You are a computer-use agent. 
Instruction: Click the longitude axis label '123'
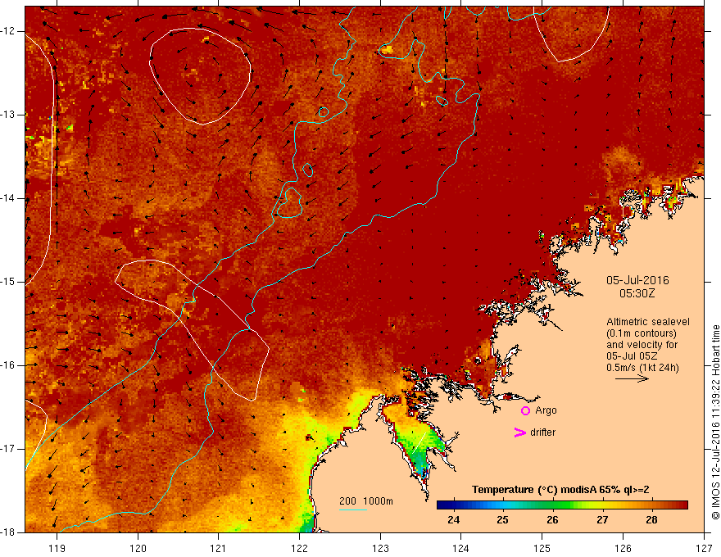[x=380, y=548]
